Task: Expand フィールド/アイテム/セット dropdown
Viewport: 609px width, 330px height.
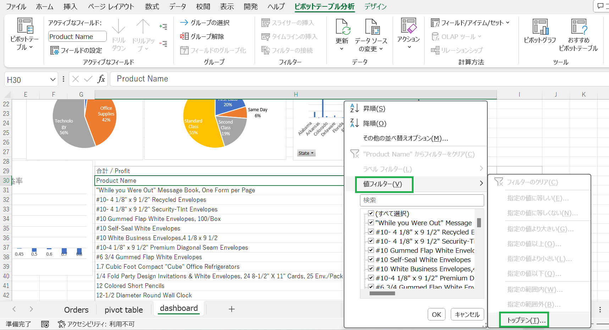Action: coord(508,23)
